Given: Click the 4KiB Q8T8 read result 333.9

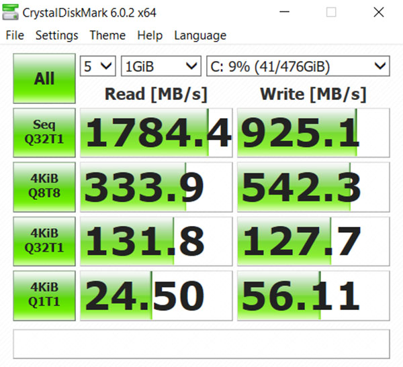Looking at the screenshot, I should [156, 187].
